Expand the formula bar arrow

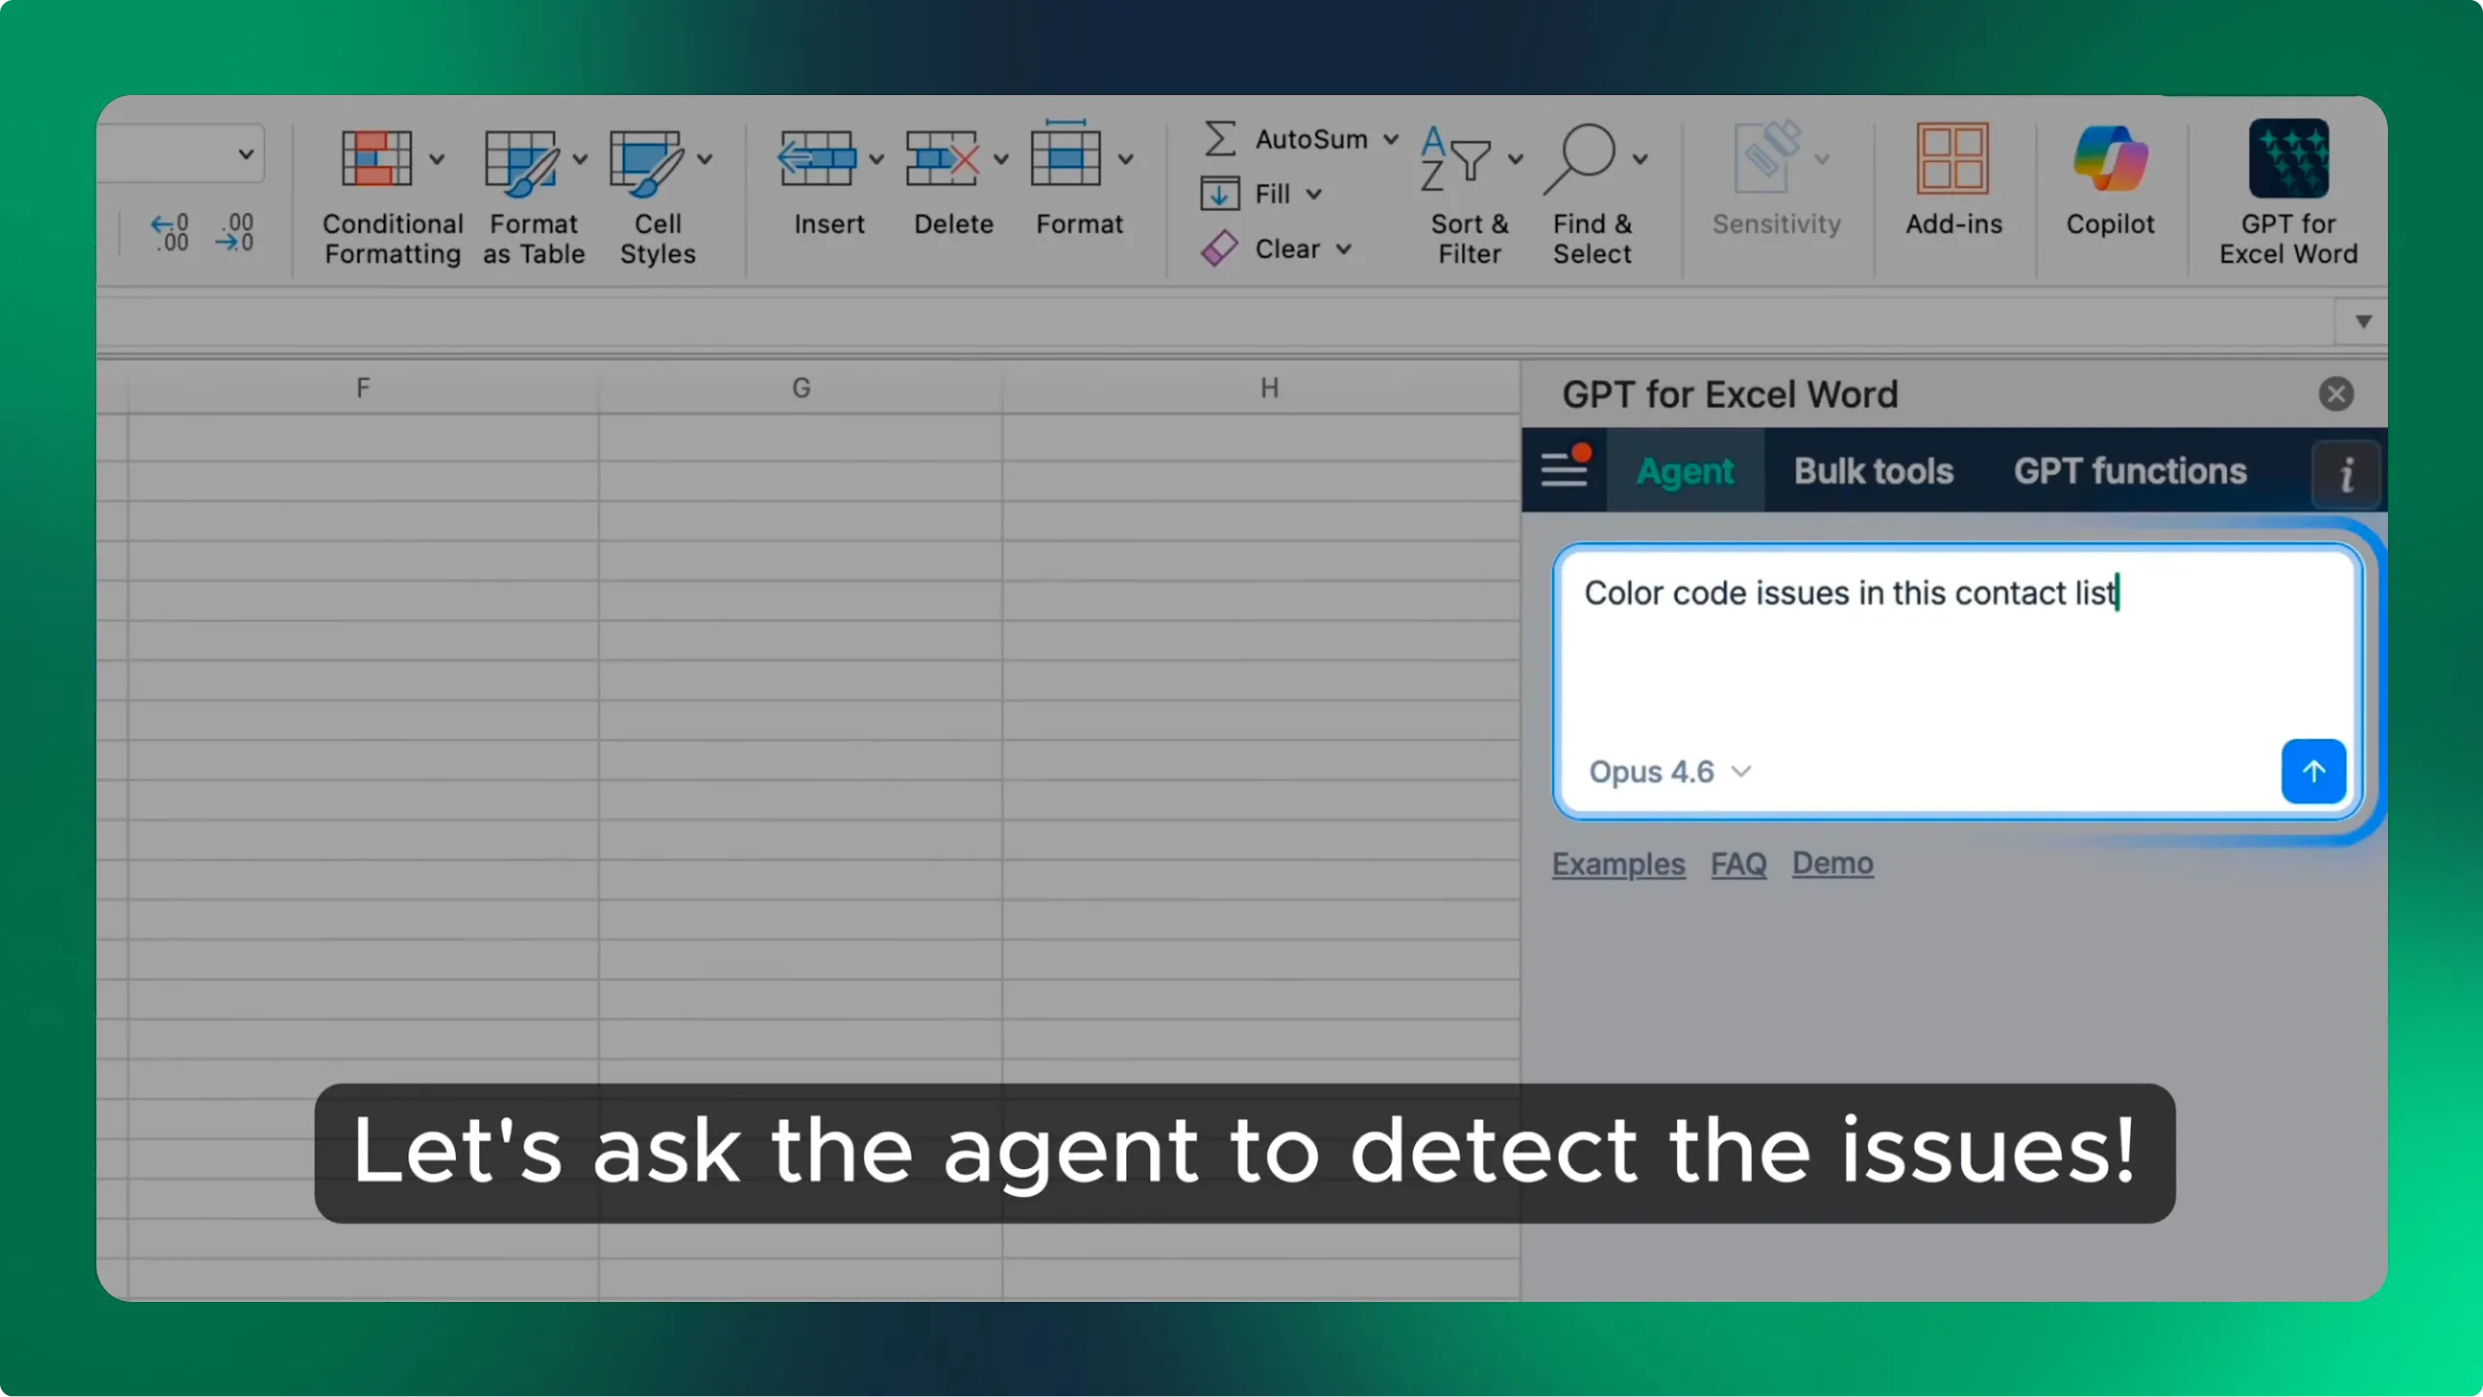pyautogui.click(x=2363, y=321)
